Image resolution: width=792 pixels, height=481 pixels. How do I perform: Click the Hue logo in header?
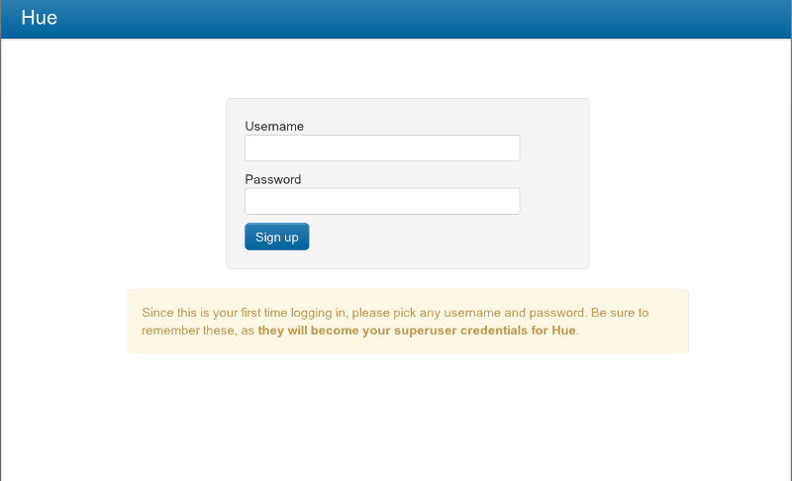tap(39, 18)
